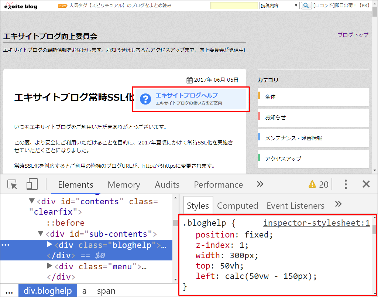Click the page vertical scrollbar down arrow

[x=375, y=170]
